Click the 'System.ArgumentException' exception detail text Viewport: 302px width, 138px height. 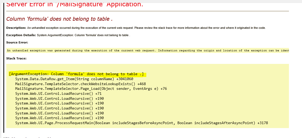tap(83, 35)
